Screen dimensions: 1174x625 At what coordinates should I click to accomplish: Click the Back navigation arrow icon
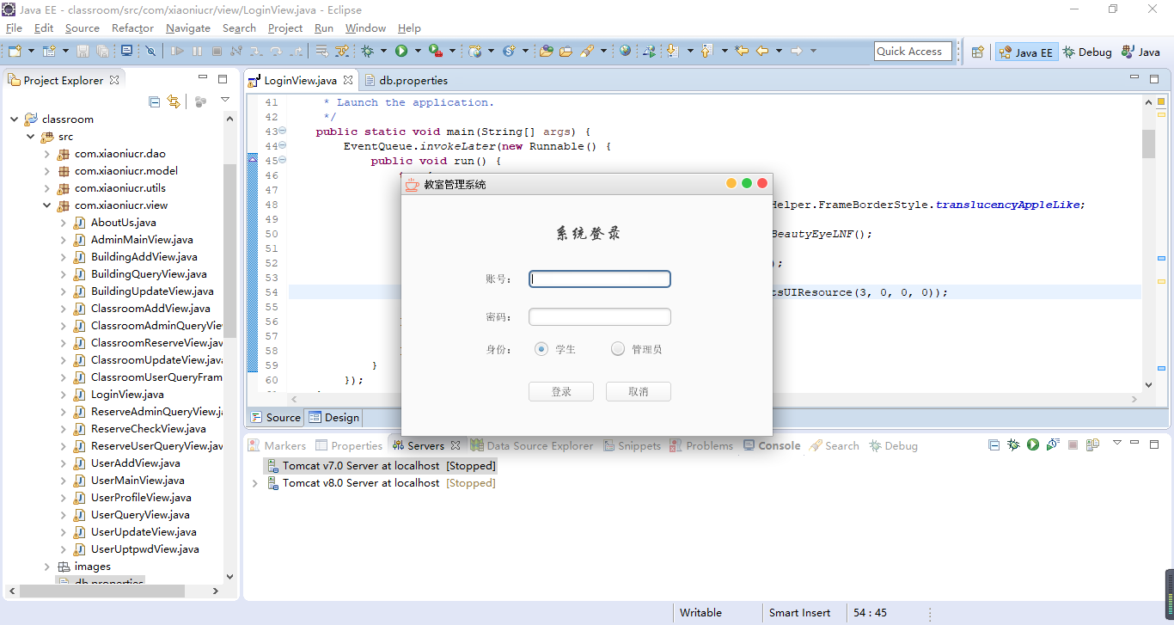[762, 52]
